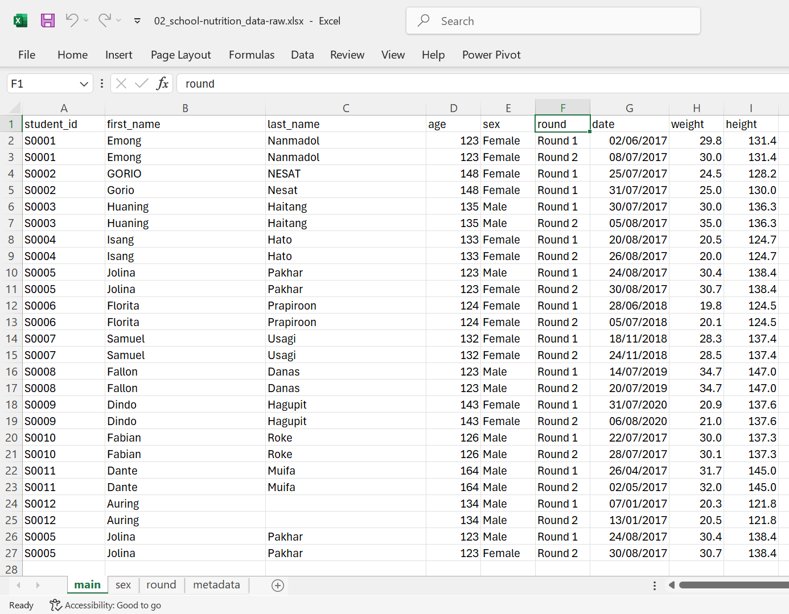The image size is (789, 614).
Task: Open the File menu
Action: (x=27, y=55)
